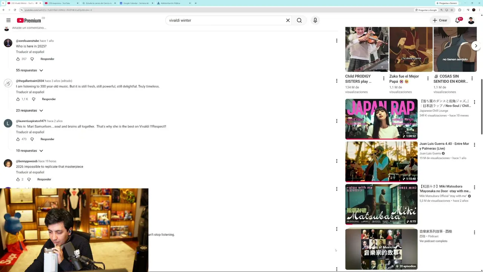Open the browser extensions puzzle icon

[460, 10]
